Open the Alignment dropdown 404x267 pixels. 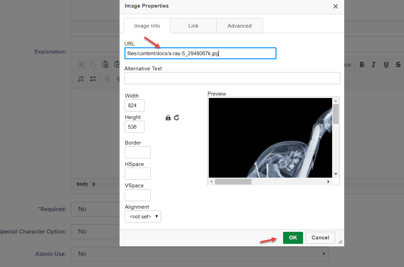tap(143, 217)
